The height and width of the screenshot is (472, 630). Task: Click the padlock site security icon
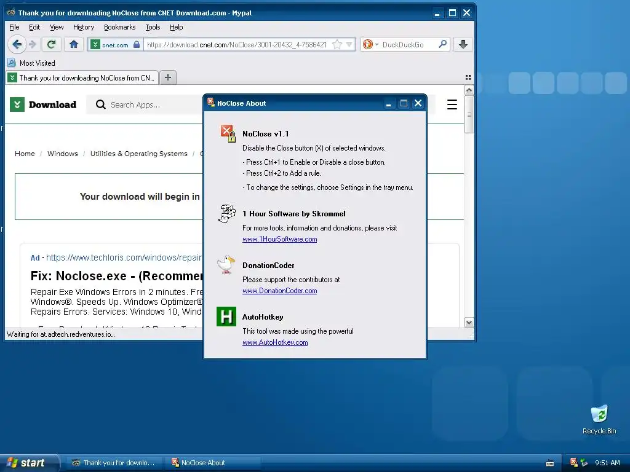tap(137, 44)
